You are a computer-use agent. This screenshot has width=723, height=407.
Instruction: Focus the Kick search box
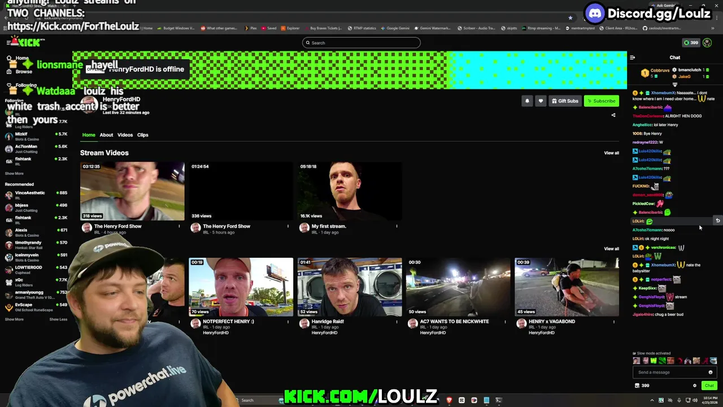tap(361, 43)
